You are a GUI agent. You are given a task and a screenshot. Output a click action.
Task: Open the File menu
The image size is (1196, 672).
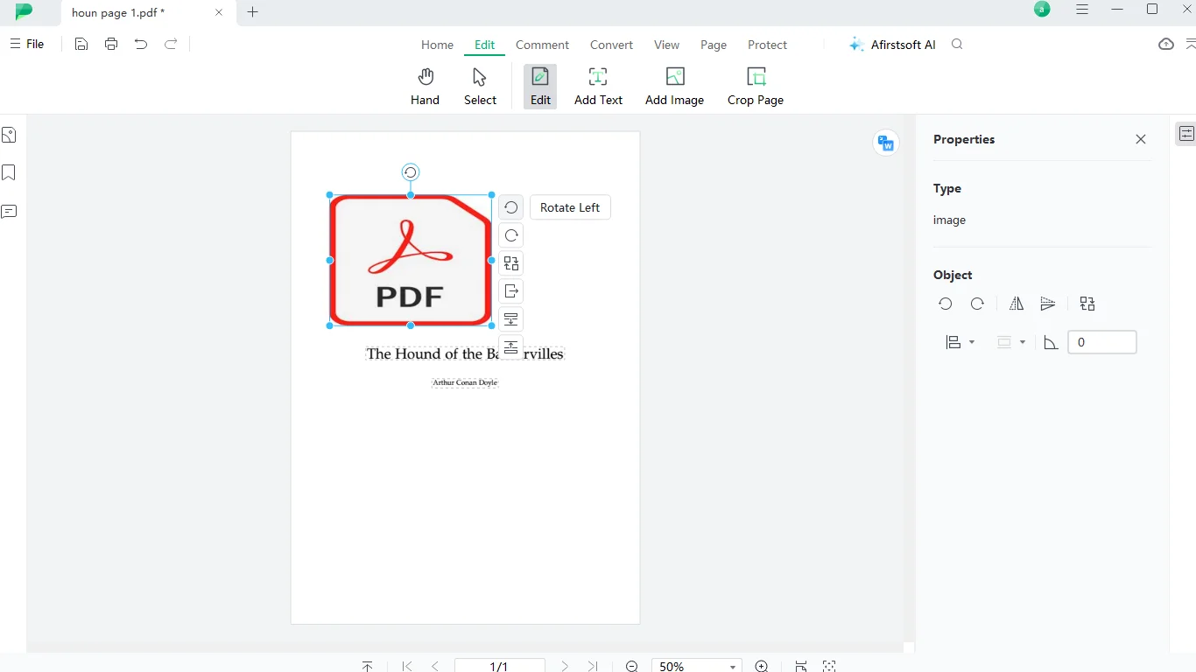pyautogui.click(x=26, y=44)
